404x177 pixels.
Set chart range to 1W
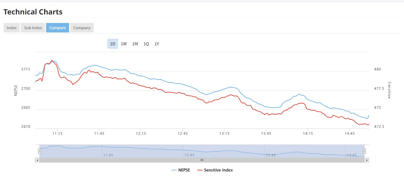(124, 44)
